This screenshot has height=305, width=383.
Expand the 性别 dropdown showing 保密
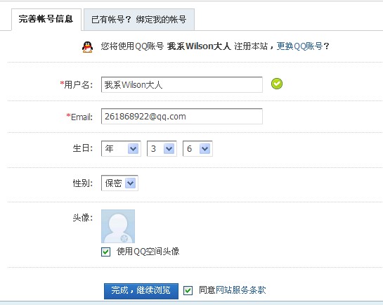119,183
